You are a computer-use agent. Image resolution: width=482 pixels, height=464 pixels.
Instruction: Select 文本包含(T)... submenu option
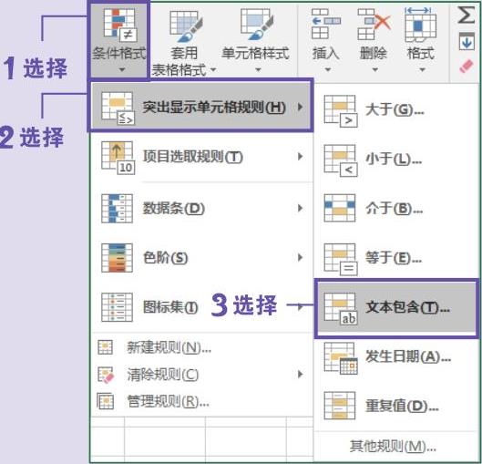[397, 308]
